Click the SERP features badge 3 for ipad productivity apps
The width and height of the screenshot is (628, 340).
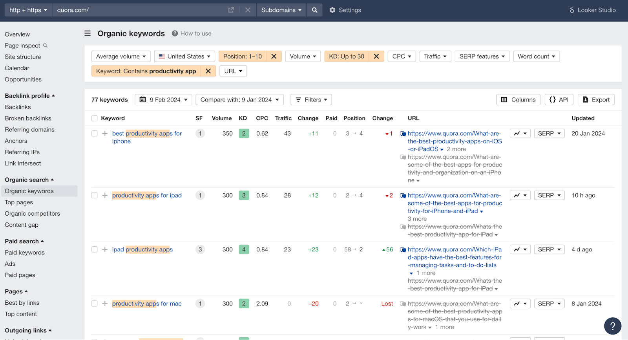tap(200, 249)
